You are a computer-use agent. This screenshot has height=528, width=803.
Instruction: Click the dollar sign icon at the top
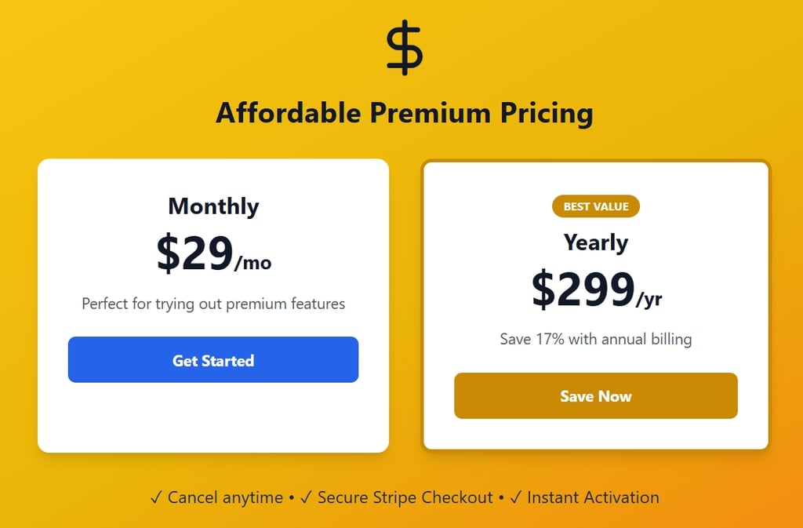(404, 47)
